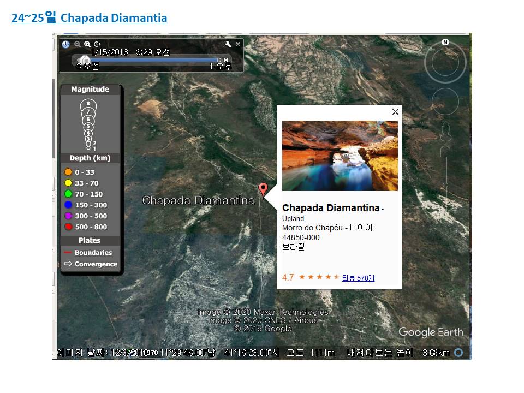Viewport: 524px width, 393px height.
Task: Open the 리뷰 578개 reviews link
Action: pyautogui.click(x=358, y=278)
